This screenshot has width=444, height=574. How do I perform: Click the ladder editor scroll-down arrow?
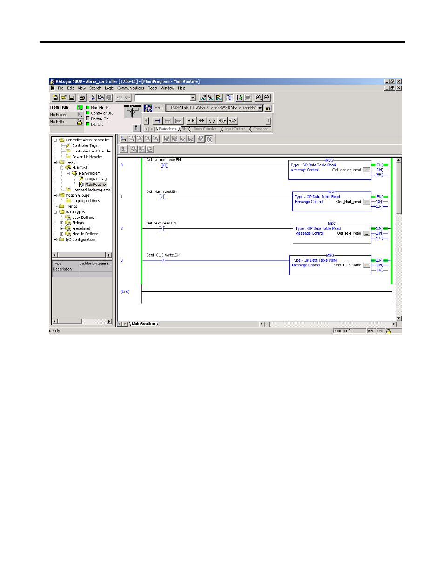[399, 318]
